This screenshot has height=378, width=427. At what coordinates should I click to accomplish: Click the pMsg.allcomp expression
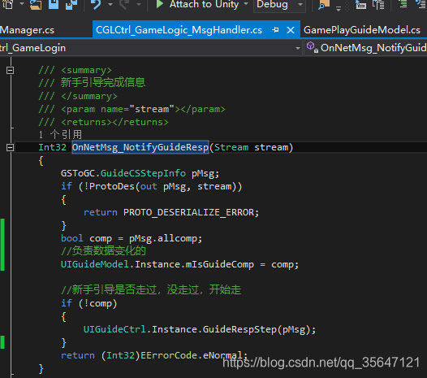click(x=164, y=238)
